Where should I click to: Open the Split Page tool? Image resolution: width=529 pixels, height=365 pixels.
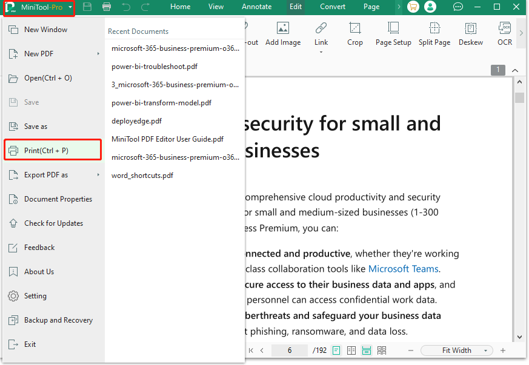[434, 28]
